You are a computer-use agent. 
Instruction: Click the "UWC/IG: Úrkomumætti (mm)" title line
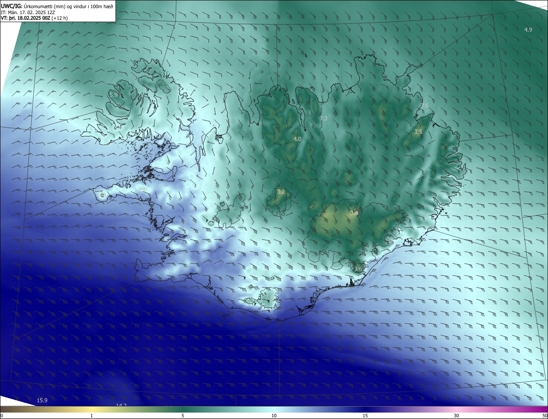[x=57, y=6]
